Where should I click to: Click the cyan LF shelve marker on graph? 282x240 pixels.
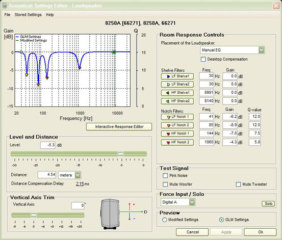[21, 52]
